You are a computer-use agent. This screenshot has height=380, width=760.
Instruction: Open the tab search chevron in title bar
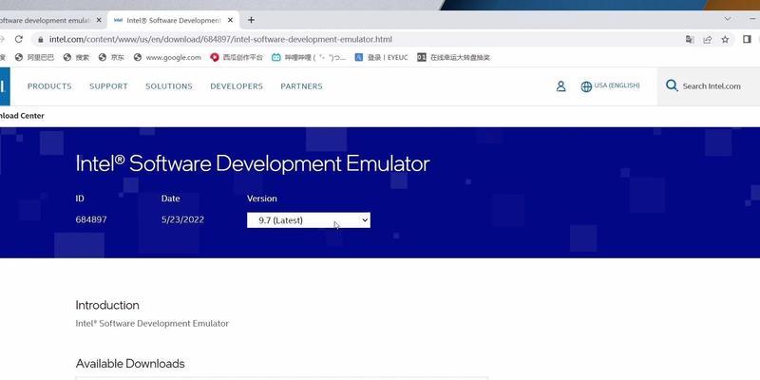point(728,19)
